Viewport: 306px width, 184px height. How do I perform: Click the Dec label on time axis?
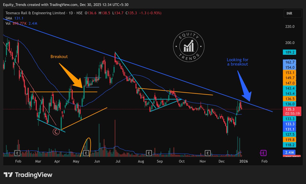click(222, 161)
